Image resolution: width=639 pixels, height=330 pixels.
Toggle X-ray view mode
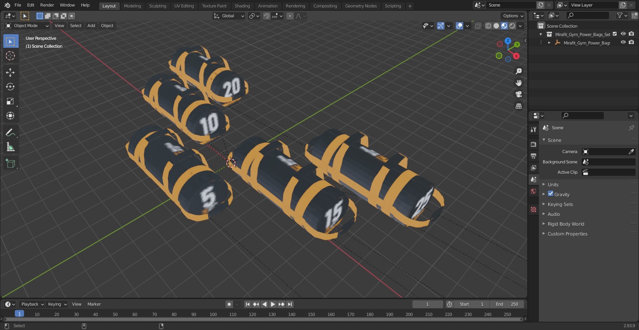(x=478, y=26)
